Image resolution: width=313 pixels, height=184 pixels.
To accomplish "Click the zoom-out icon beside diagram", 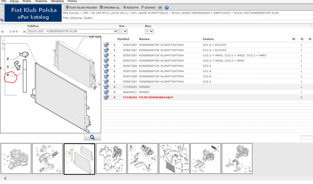I will (x=3, y=48).
